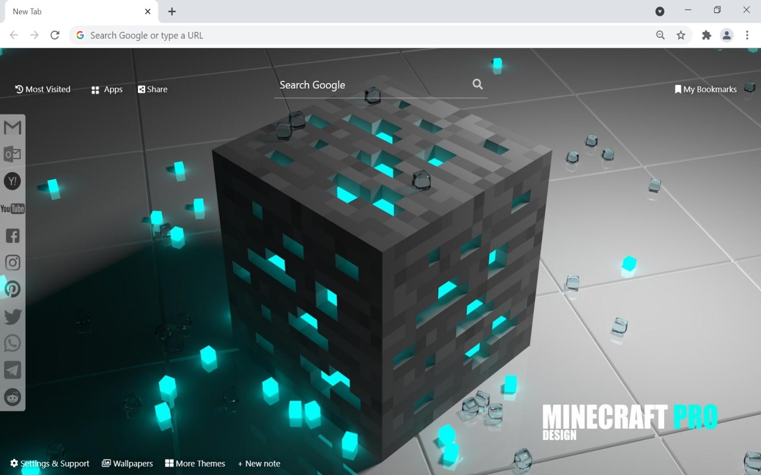Open the zoom indicator in address bar

tap(661, 35)
